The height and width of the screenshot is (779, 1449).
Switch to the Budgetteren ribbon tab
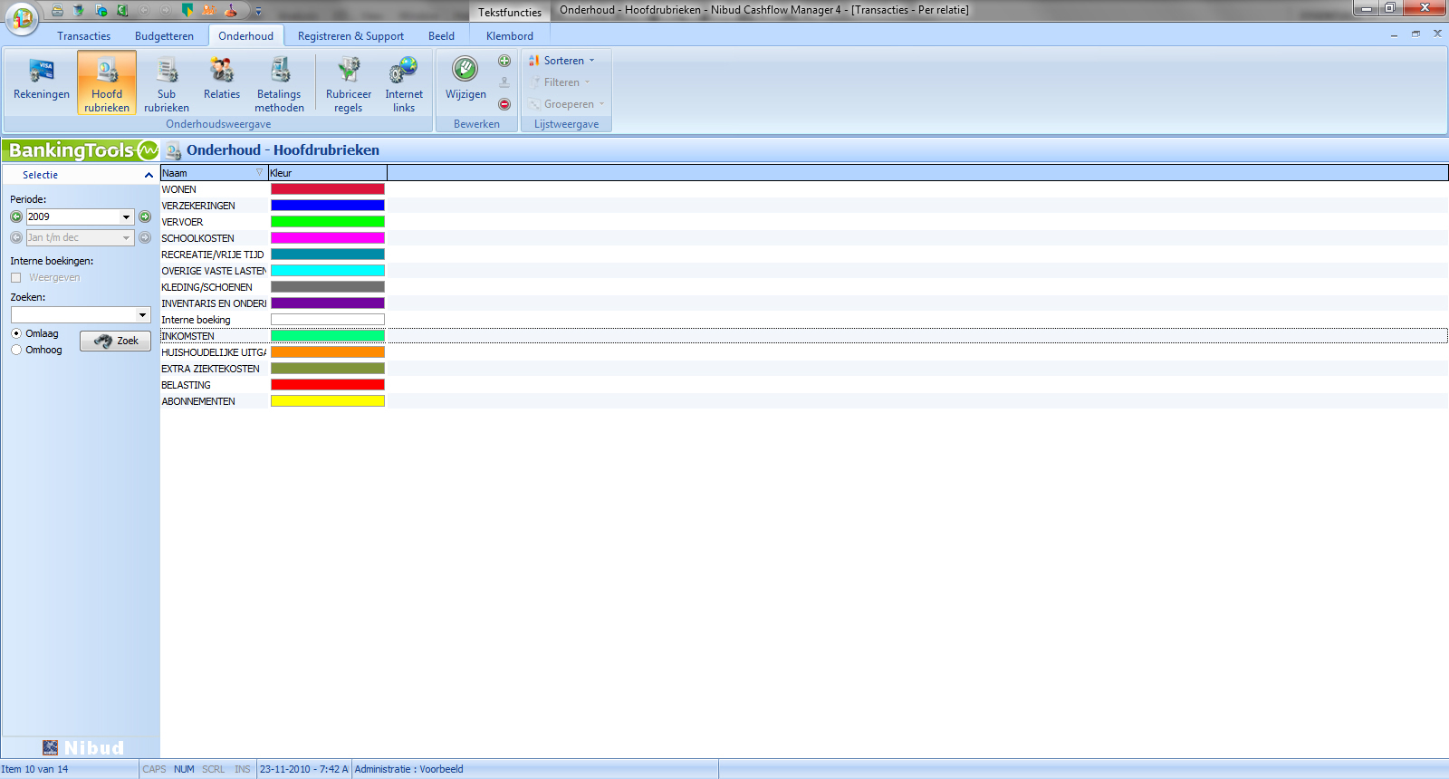click(164, 36)
